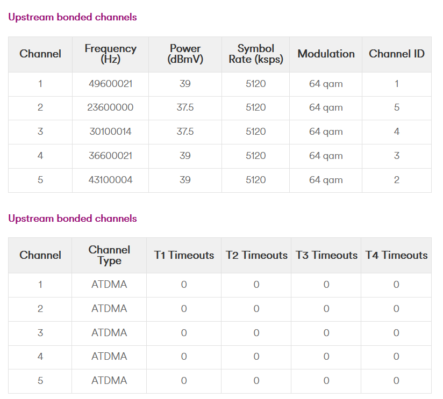Click the Channel ID column header
443x399 pixels.
(x=396, y=54)
